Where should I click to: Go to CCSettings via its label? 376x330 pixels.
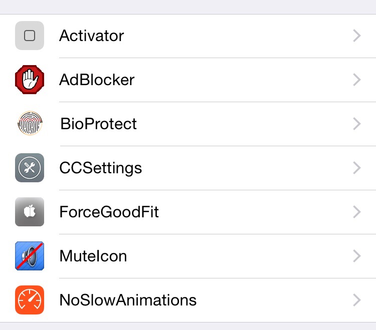(100, 168)
